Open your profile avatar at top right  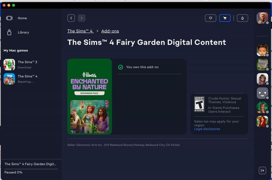pos(262,18)
